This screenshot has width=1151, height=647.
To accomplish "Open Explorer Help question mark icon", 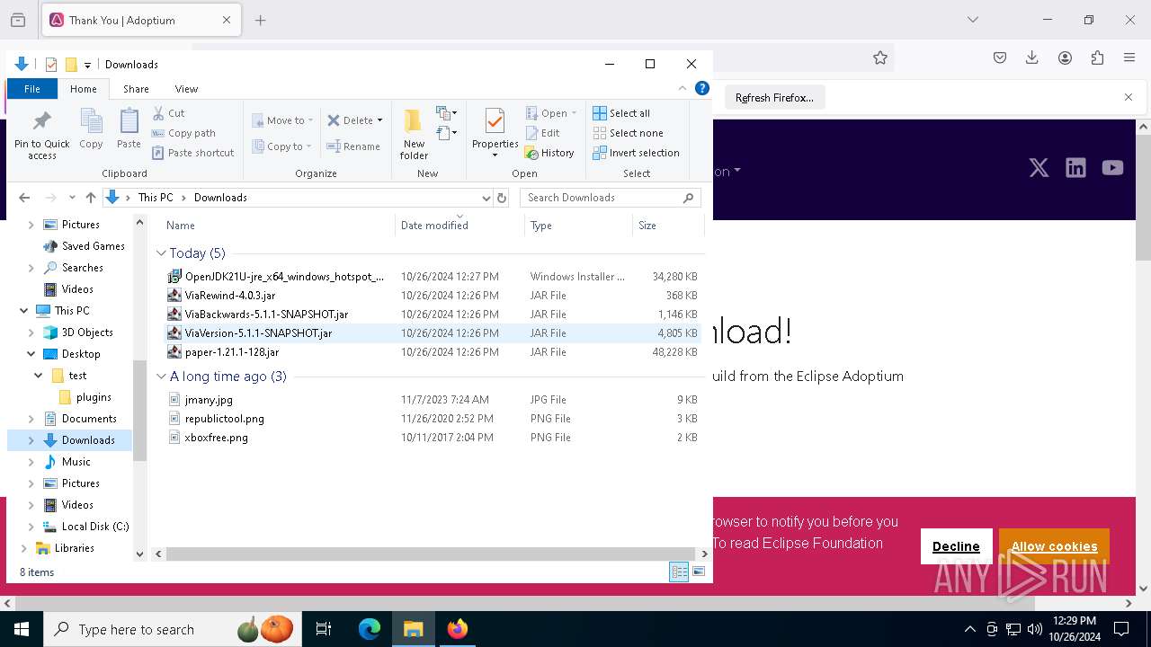I will 702,89.
